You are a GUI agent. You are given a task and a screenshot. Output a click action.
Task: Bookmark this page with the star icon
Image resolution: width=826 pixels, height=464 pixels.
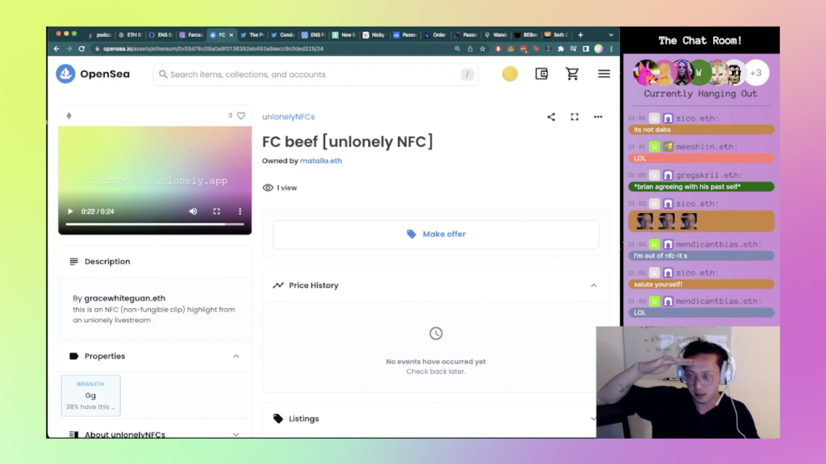click(483, 49)
